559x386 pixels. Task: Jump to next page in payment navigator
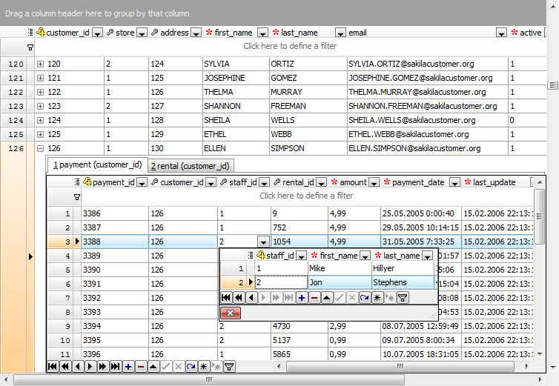102,367
